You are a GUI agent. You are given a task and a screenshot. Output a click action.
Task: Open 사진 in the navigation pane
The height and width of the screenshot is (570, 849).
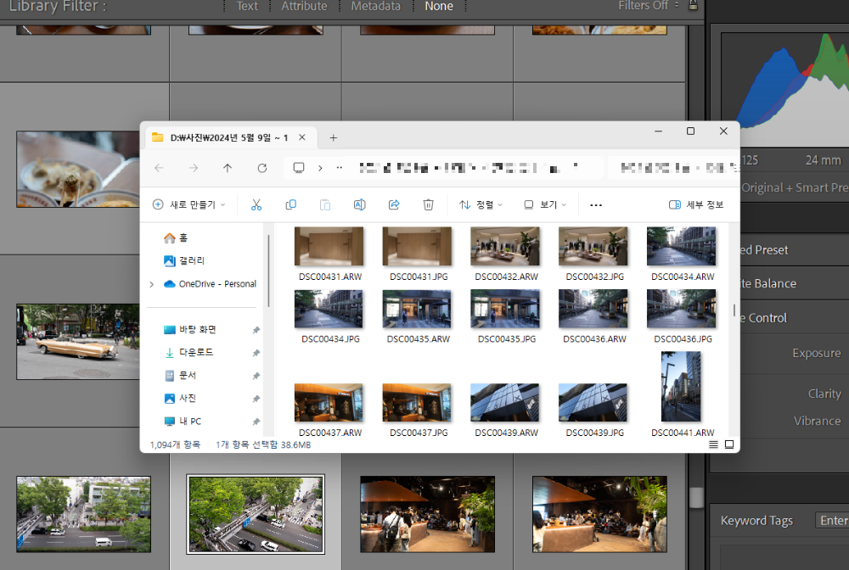point(180,398)
